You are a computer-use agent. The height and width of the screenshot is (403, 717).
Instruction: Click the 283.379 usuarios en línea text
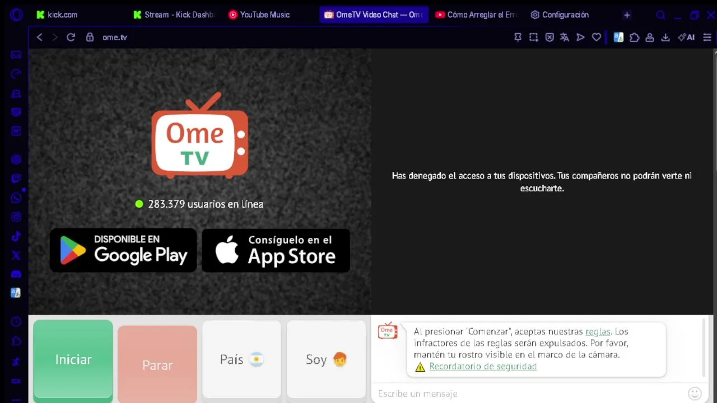[x=206, y=204]
